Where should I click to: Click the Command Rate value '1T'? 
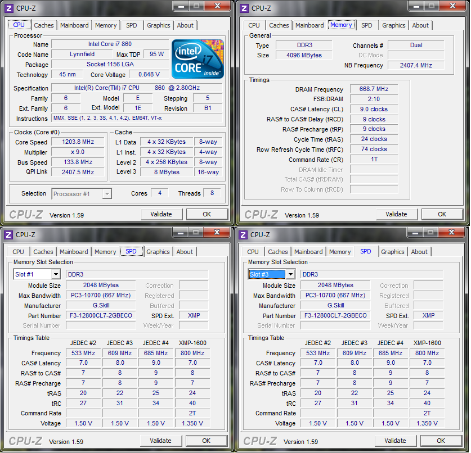(x=374, y=159)
